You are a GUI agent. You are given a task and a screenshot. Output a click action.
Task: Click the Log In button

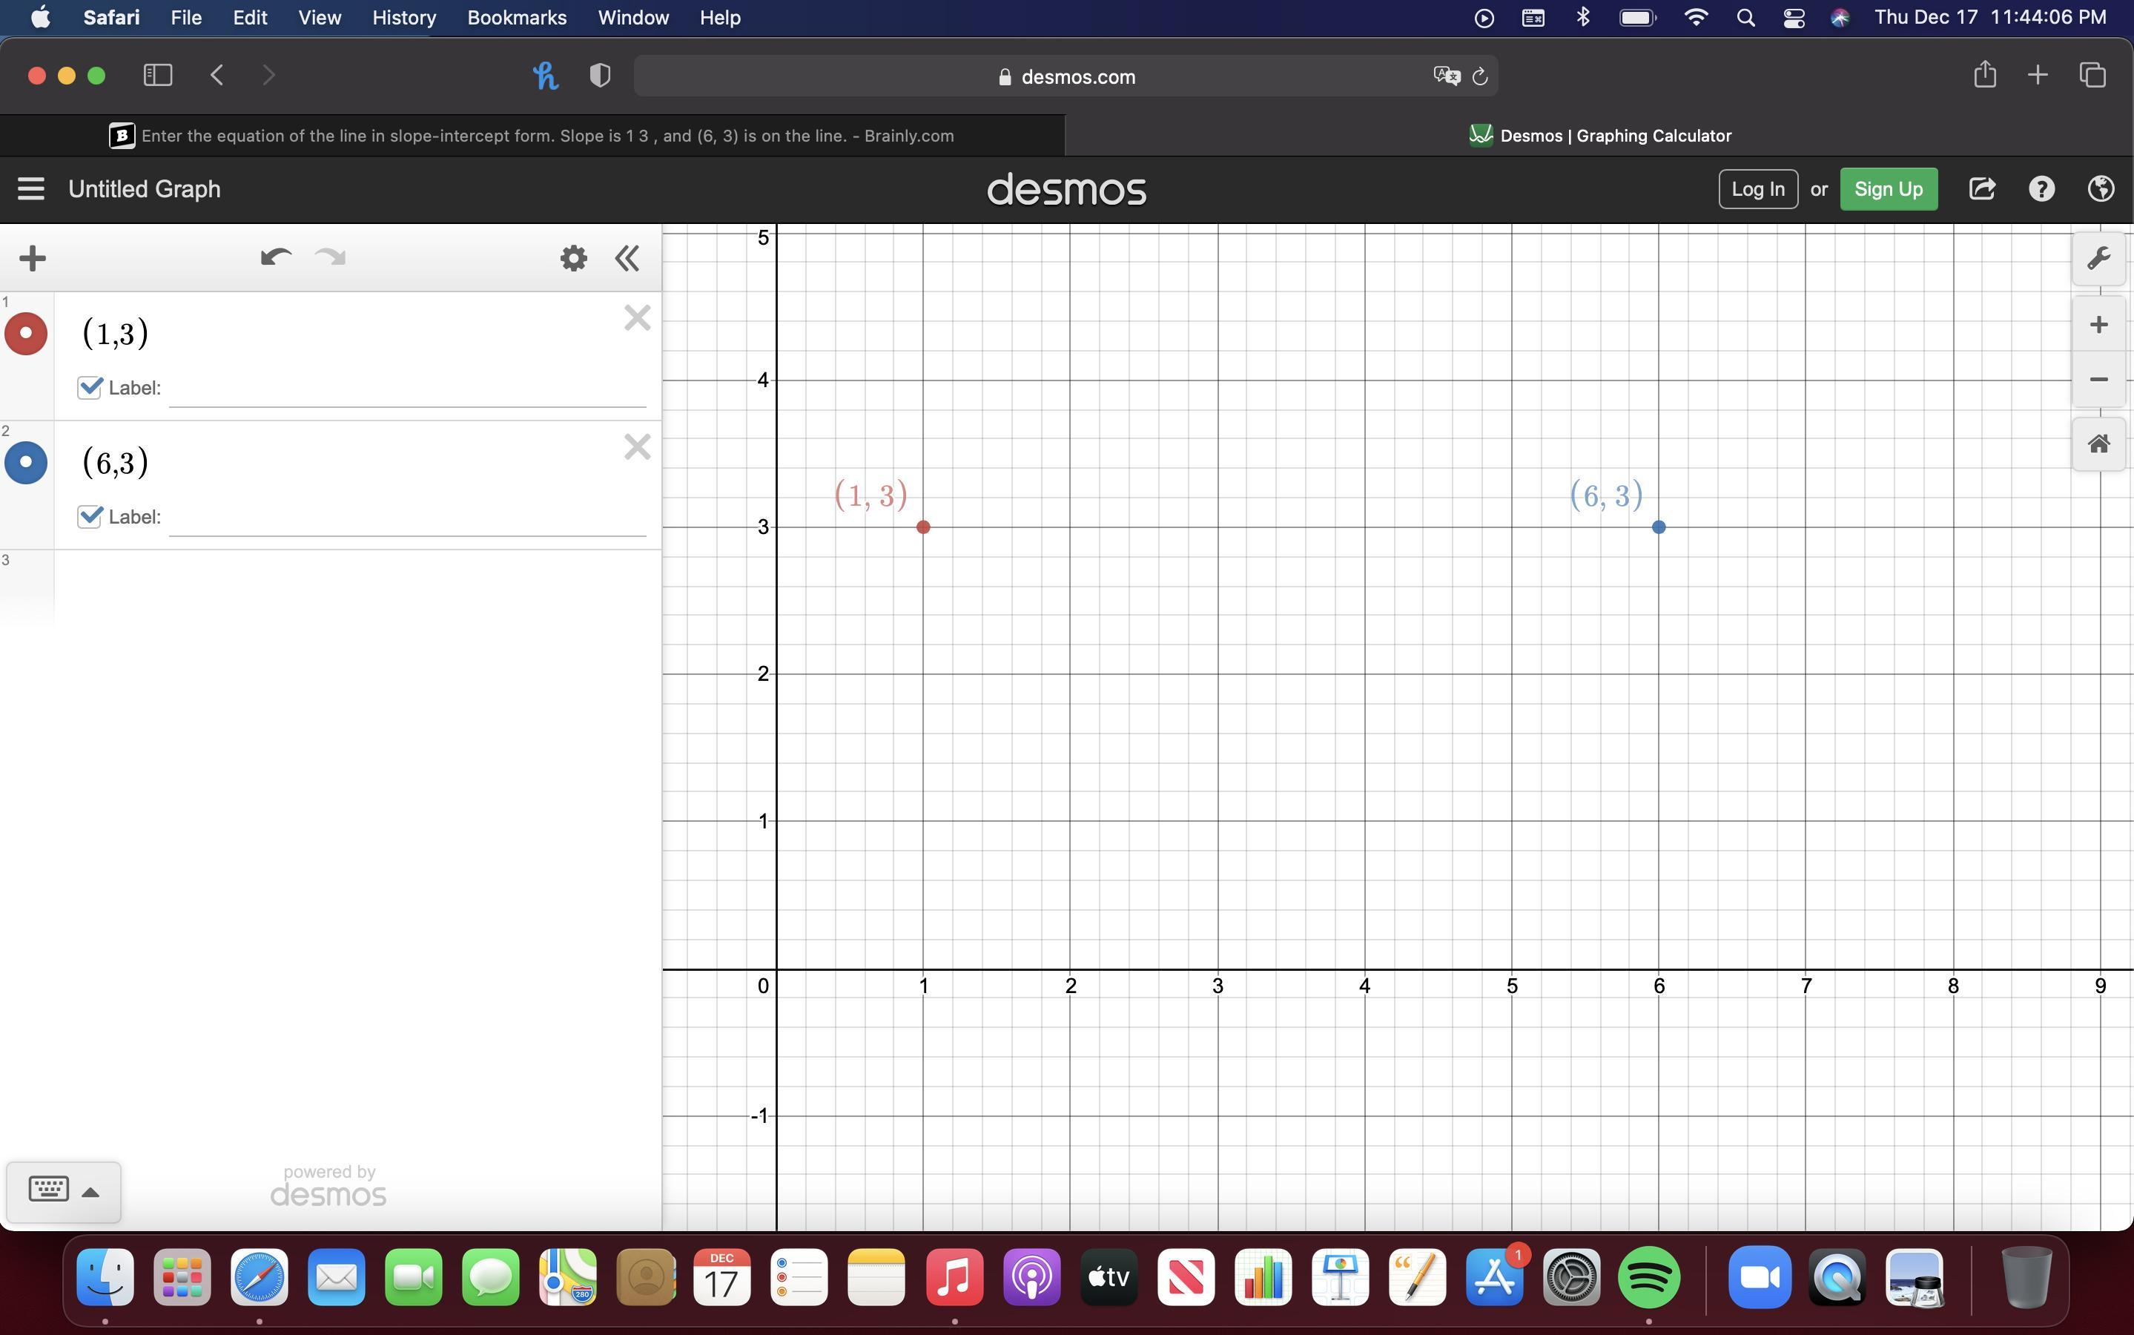pos(1757,189)
